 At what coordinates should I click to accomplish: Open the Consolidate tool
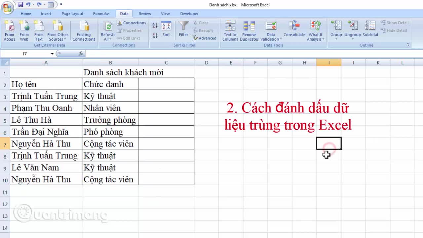click(294, 29)
